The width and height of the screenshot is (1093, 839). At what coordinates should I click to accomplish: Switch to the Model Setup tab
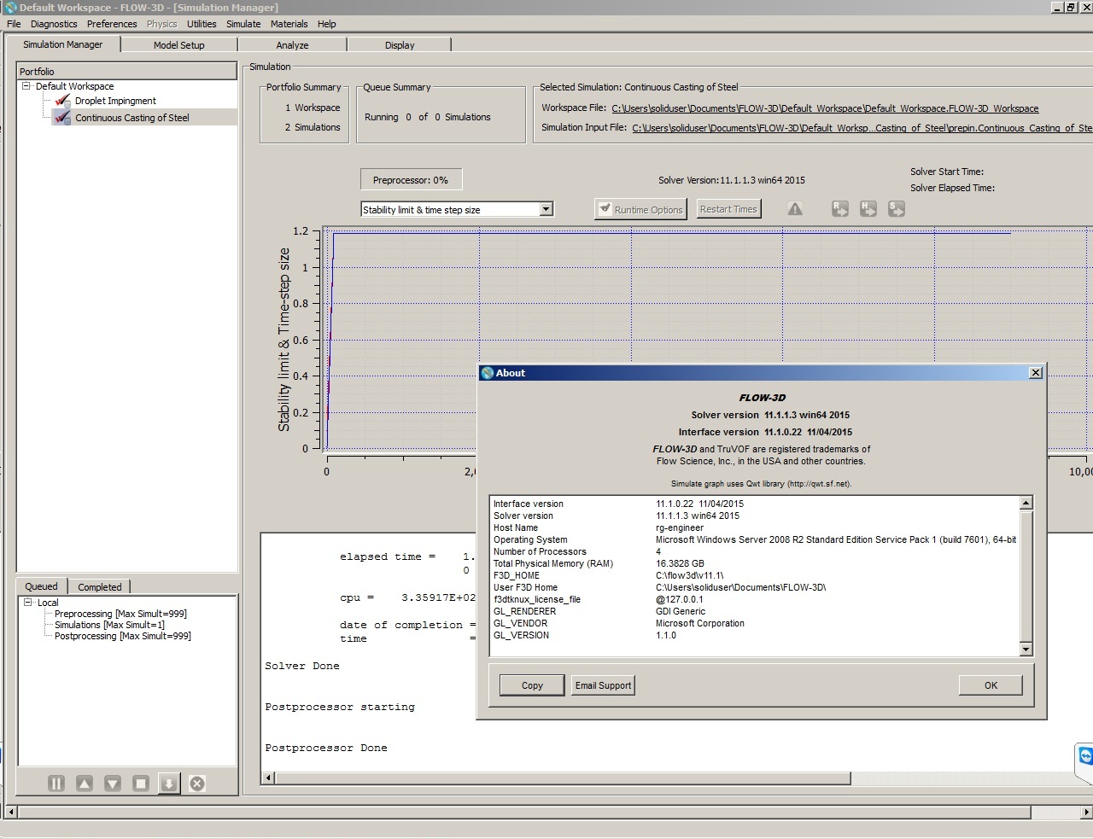178,45
